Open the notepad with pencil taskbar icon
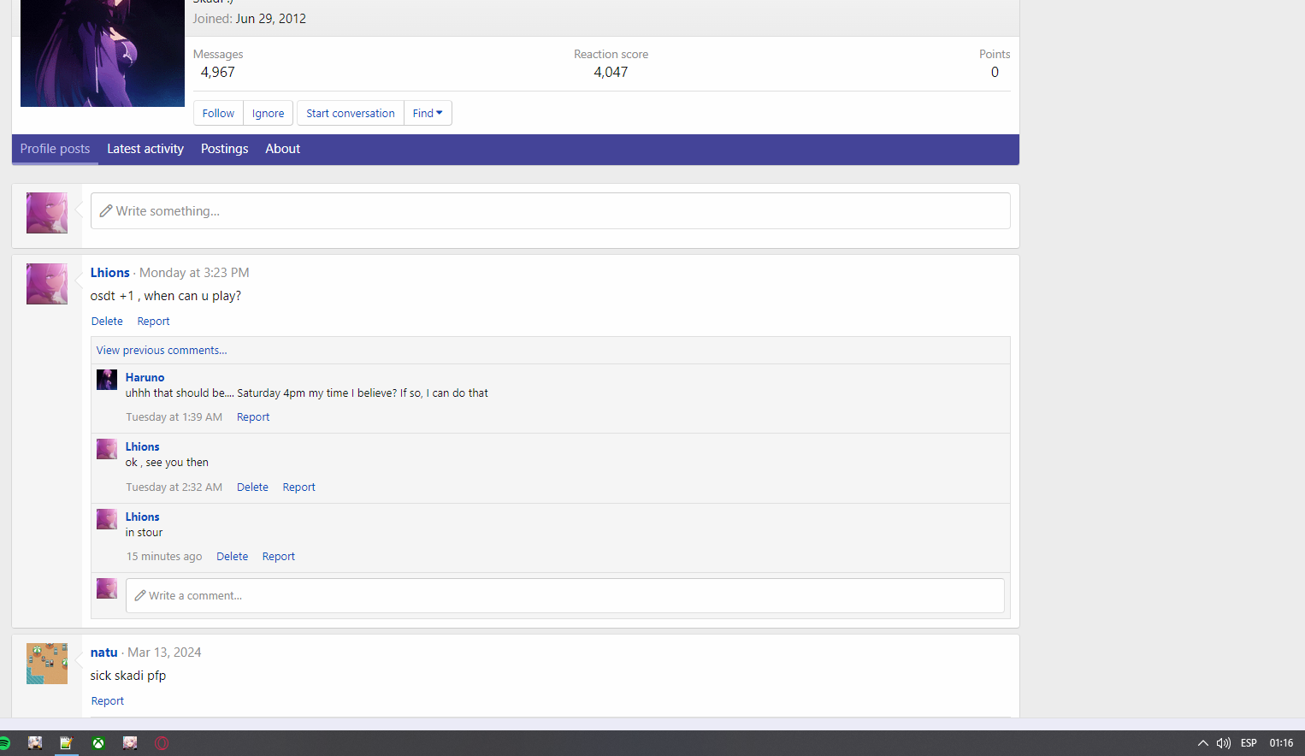This screenshot has height=756, width=1305. pos(66,743)
